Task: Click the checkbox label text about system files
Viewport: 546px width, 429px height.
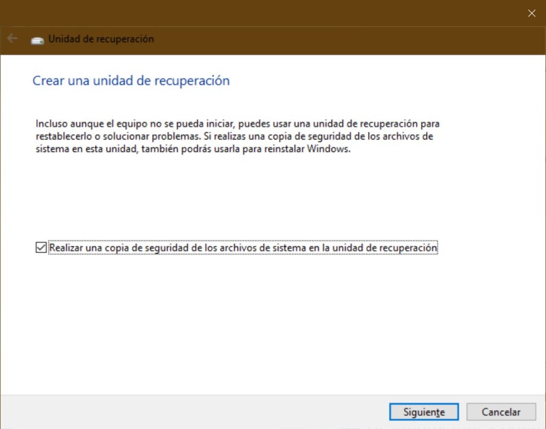Action: tap(243, 247)
